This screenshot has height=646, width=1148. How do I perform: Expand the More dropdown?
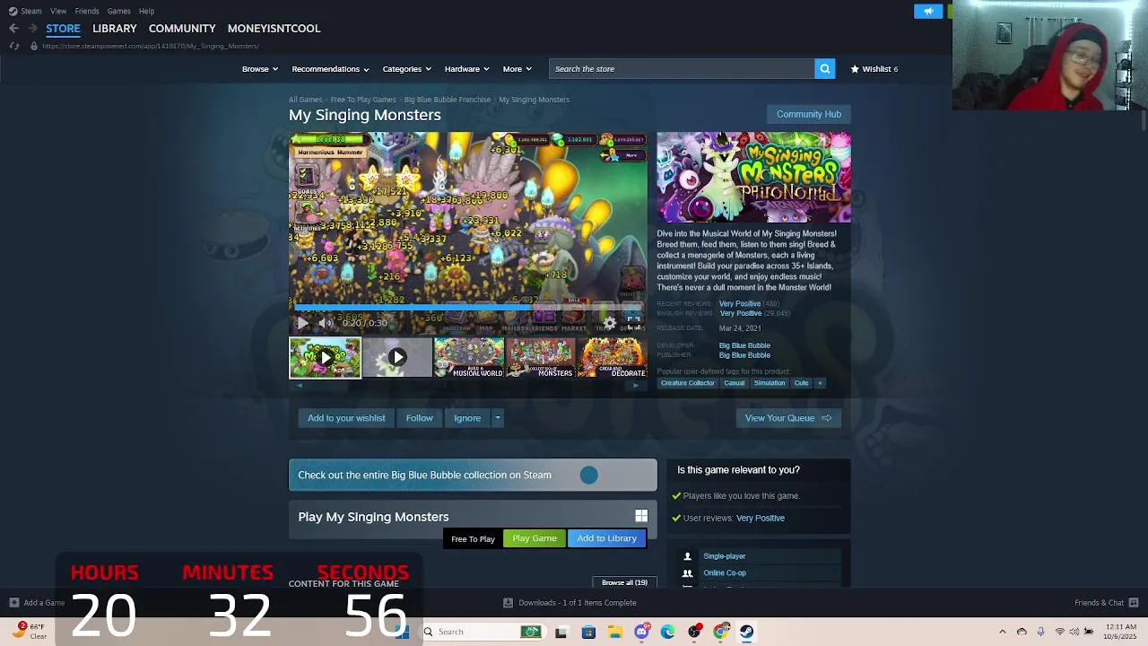click(x=517, y=69)
